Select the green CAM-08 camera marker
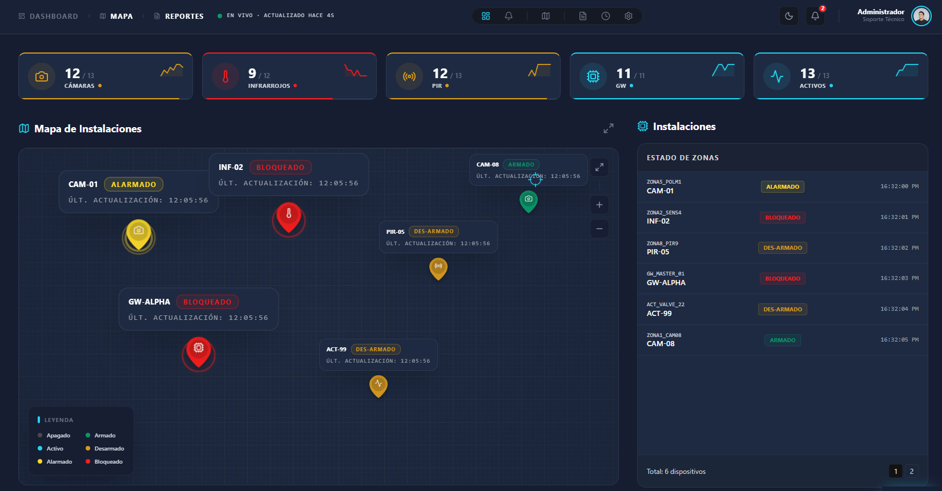The image size is (942, 491). pos(529,201)
